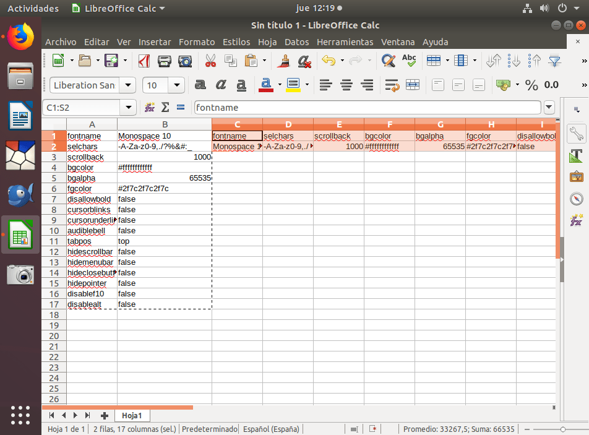Toggle bold text formatting
Viewport: 589px width, 435px height.
click(200, 85)
